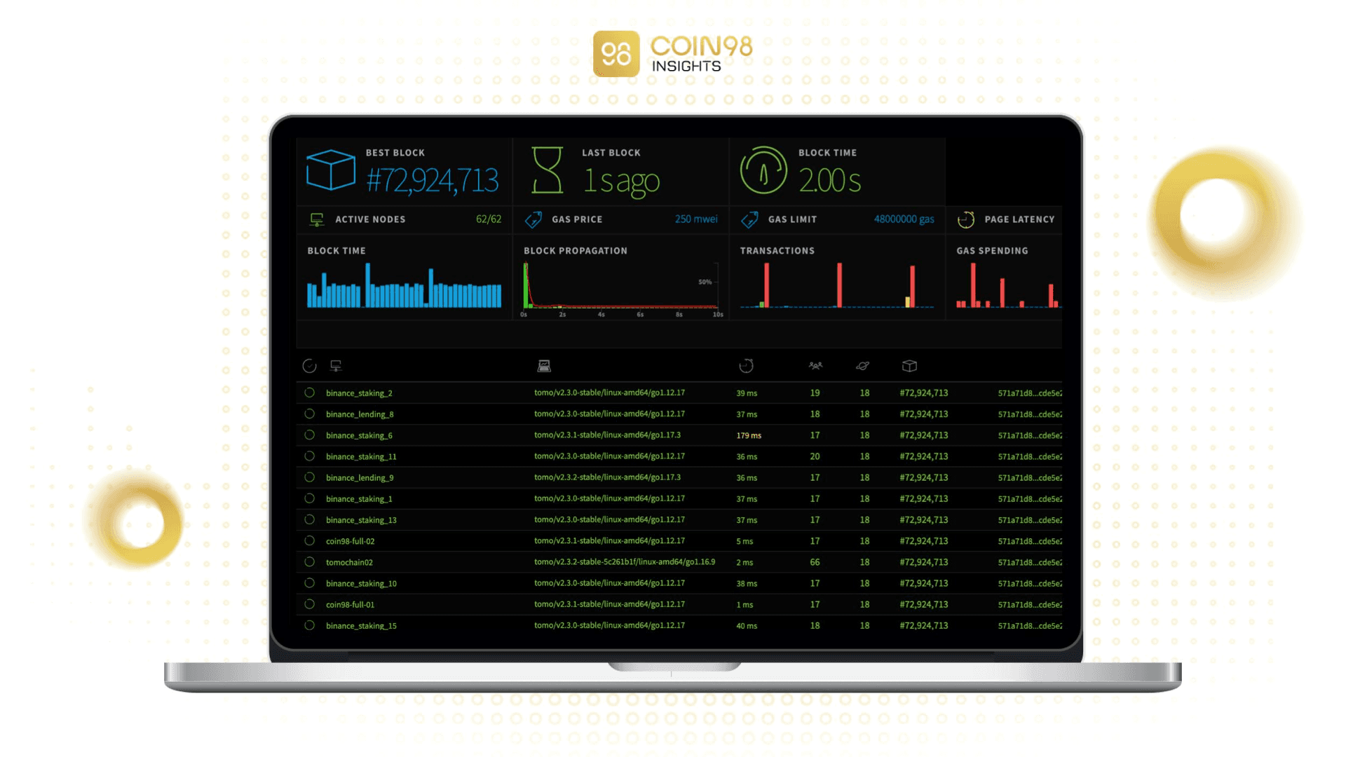Click the Block Time bar chart

[x=404, y=286]
